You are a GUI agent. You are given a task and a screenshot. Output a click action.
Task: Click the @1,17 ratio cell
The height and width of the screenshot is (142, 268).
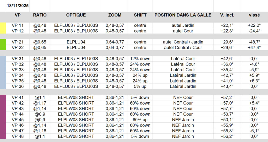click(40, 103)
